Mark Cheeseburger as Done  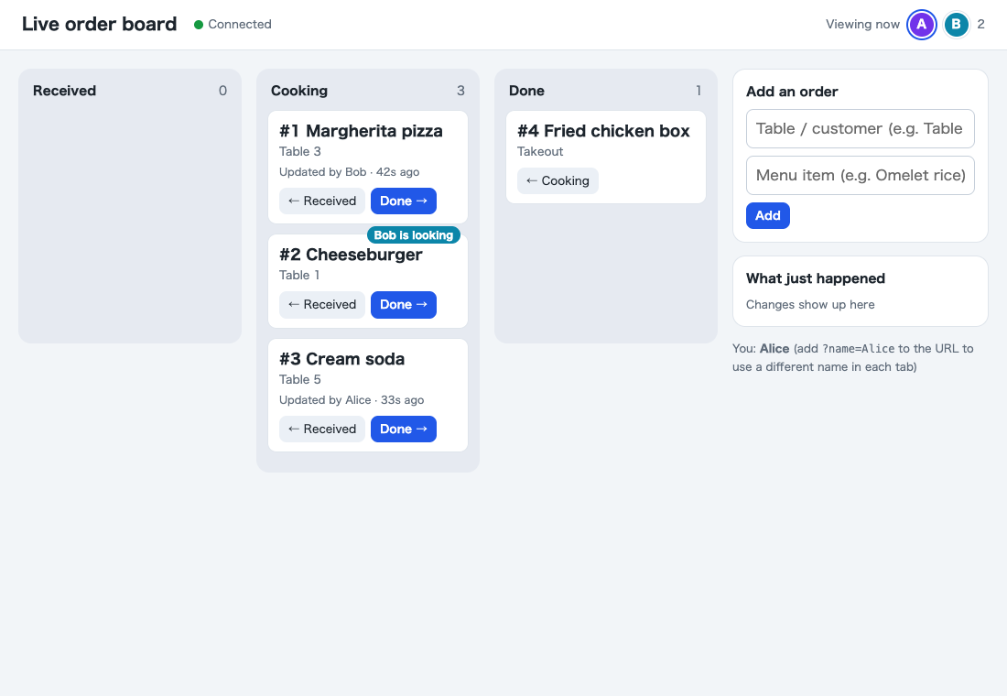pyautogui.click(x=404, y=305)
